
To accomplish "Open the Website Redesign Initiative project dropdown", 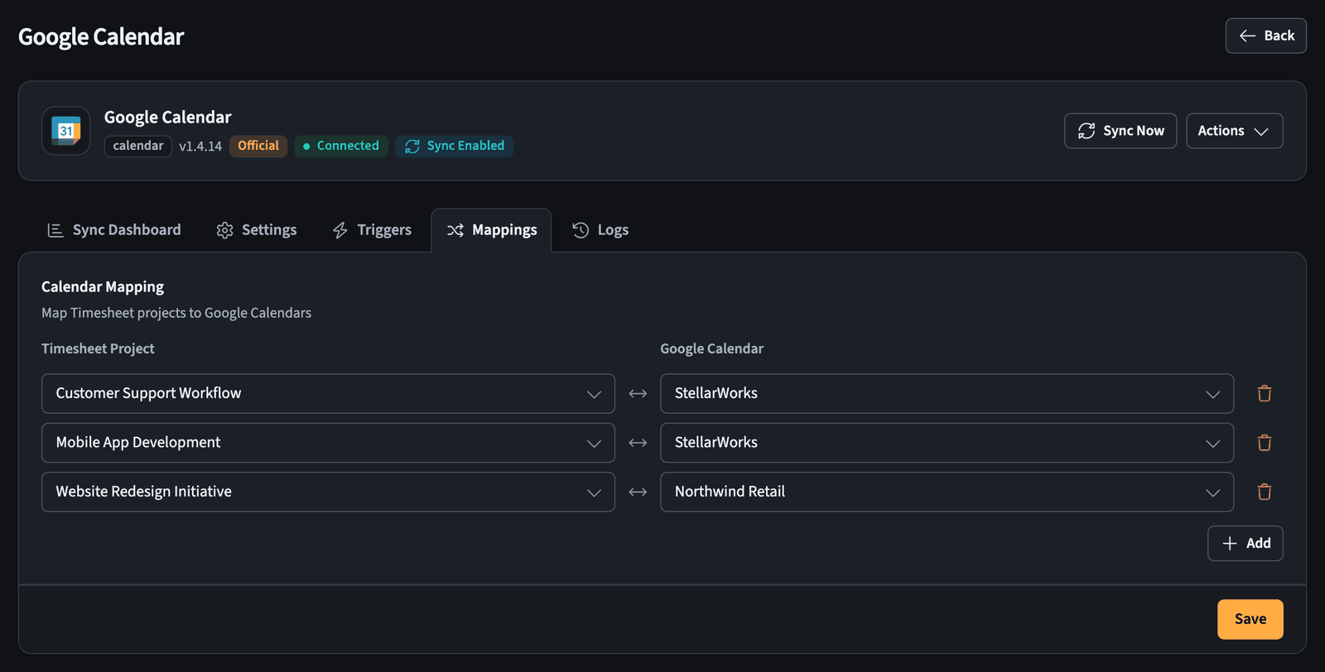I will click(328, 492).
